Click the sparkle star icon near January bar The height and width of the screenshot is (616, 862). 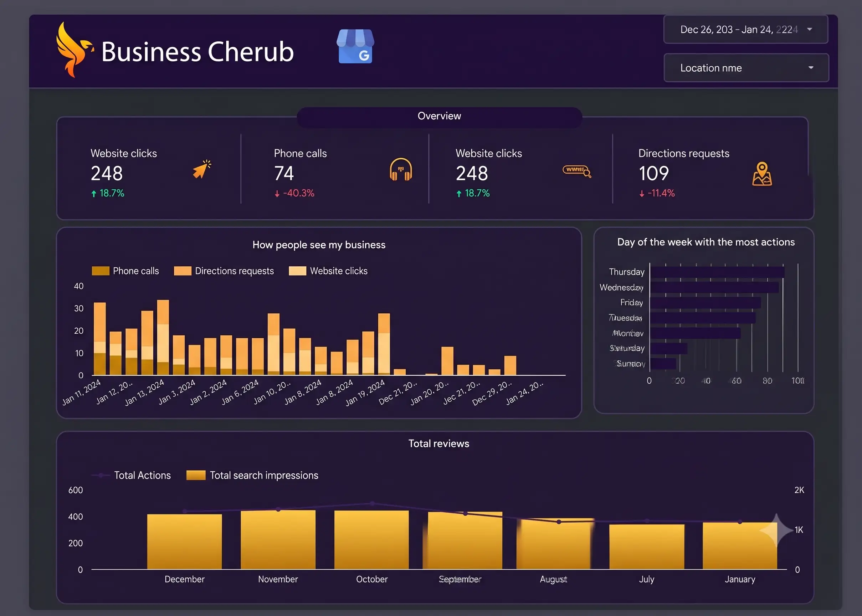tap(776, 530)
